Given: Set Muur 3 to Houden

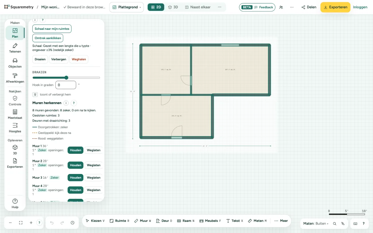Looking at the screenshot, I should 76,178.
